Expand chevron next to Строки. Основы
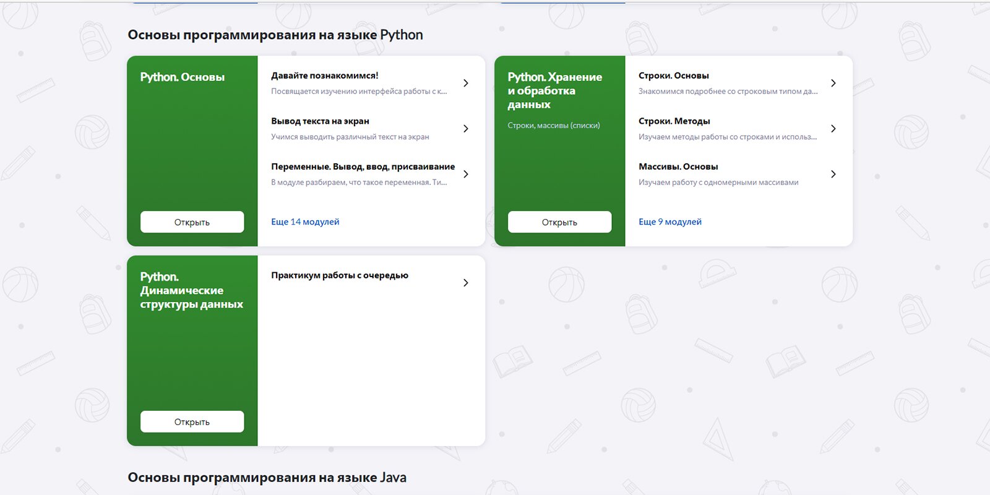The width and height of the screenshot is (990, 495). (833, 83)
